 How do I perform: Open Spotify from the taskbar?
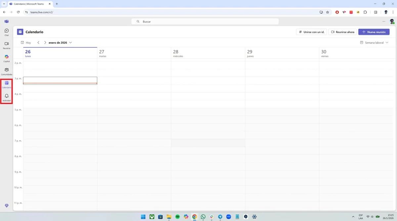pyautogui.click(x=178, y=217)
